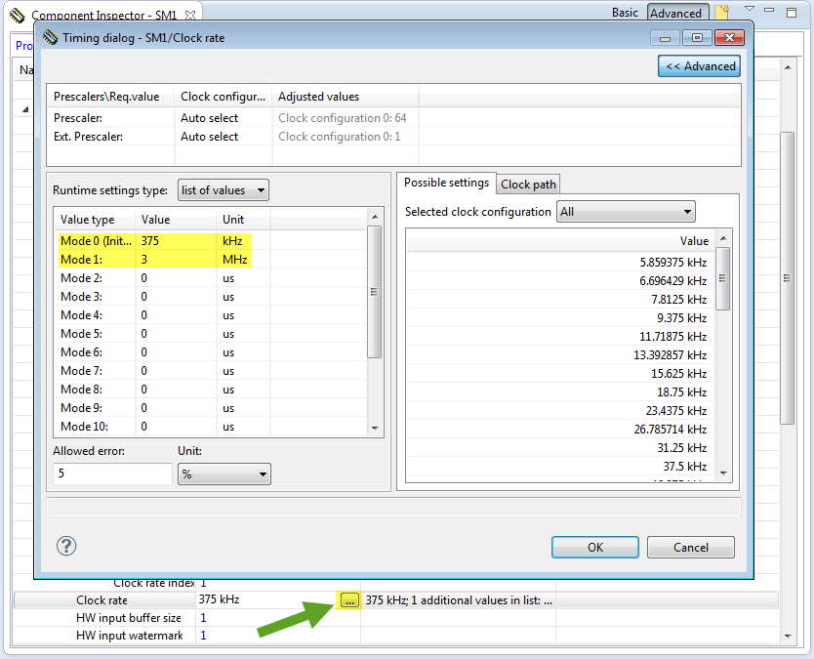Click the note icon beside Advanced
814x659 pixels.
coord(721,13)
